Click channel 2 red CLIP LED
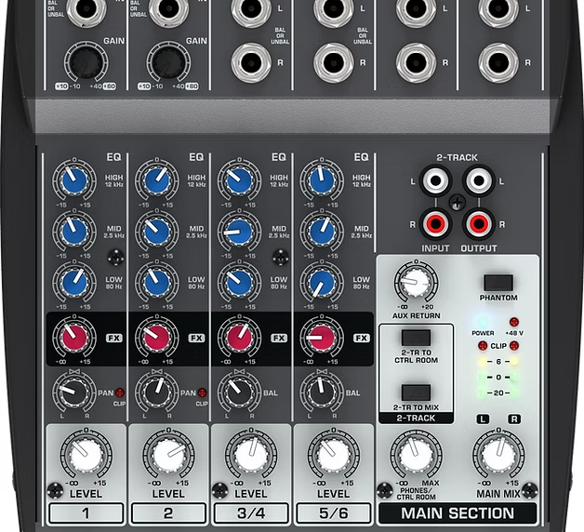 pos(202,392)
